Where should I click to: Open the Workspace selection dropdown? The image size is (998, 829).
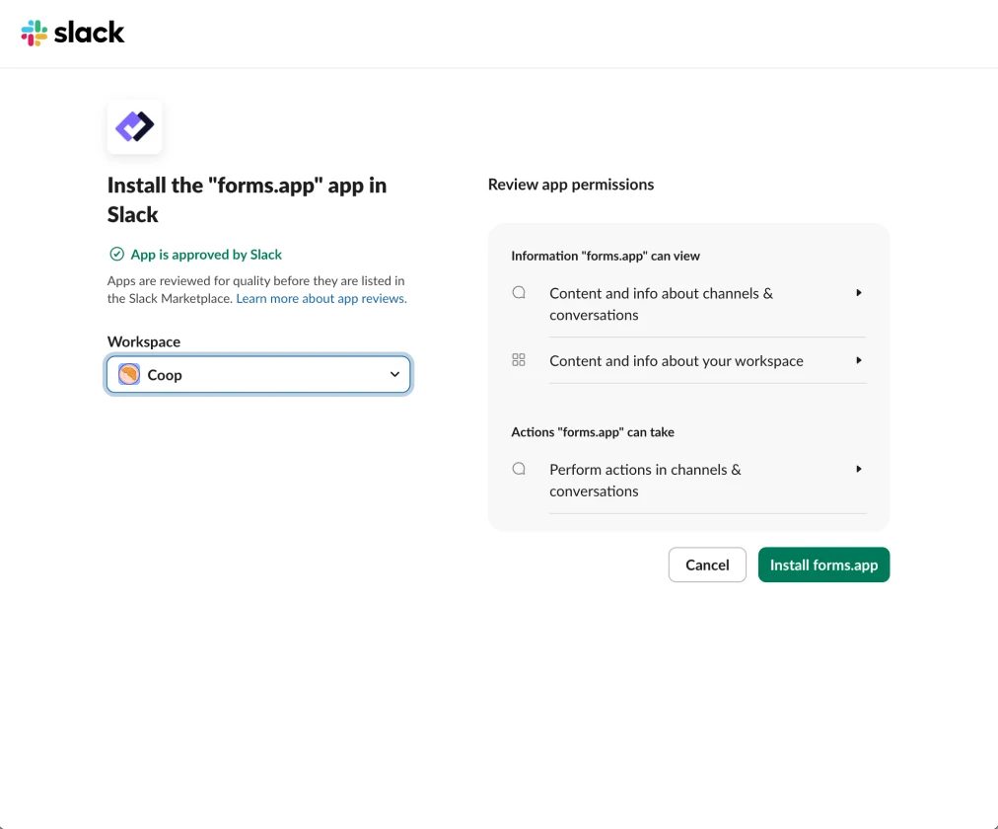[x=257, y=375]
